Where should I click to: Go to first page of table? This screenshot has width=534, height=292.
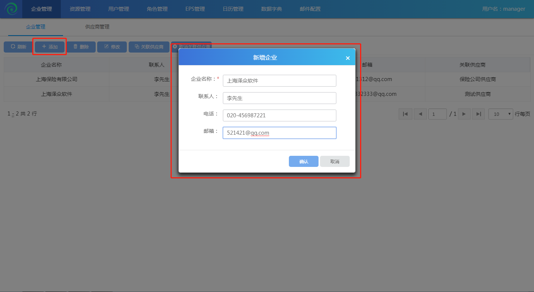[405, 114]
